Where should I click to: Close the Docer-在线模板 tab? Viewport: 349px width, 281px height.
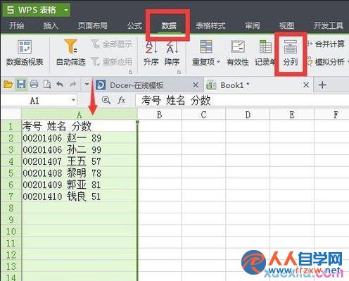point(196,85)
